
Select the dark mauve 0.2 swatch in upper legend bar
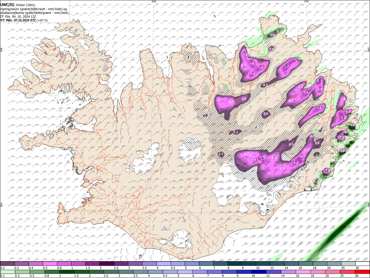coord(7,264)
